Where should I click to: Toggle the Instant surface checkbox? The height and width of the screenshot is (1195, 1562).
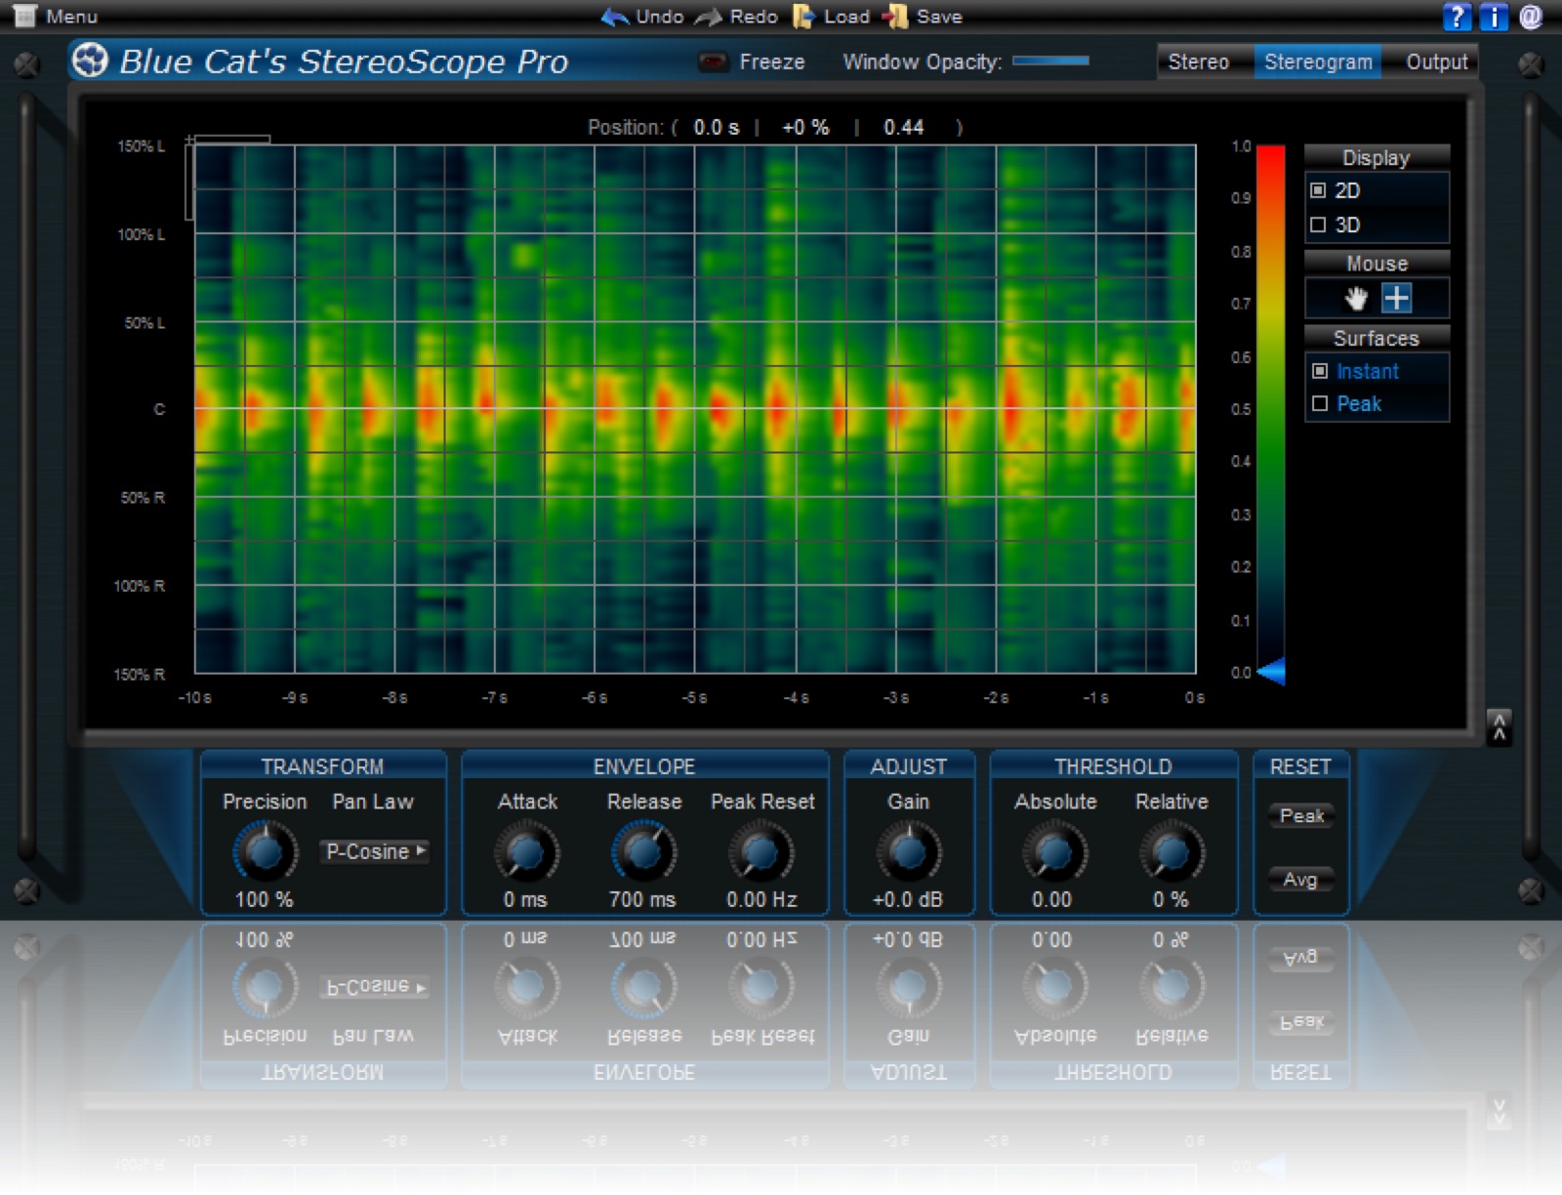pos(1320,371)
